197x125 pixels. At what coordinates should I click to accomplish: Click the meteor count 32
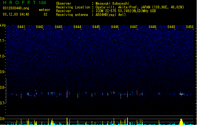click(45, 14)
